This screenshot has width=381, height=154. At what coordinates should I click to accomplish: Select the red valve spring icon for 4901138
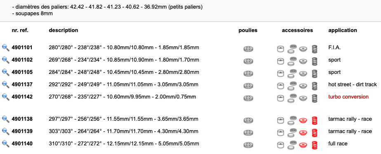315,120
